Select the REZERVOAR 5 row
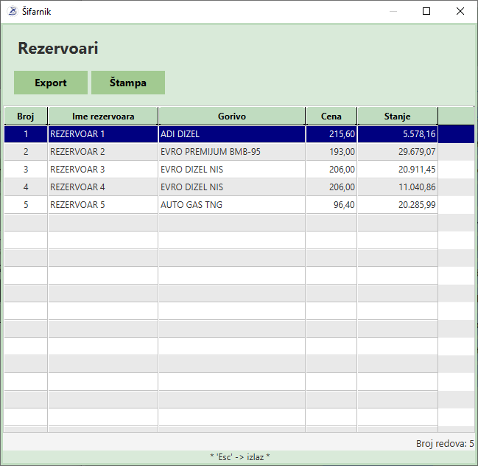 point(103,205)
